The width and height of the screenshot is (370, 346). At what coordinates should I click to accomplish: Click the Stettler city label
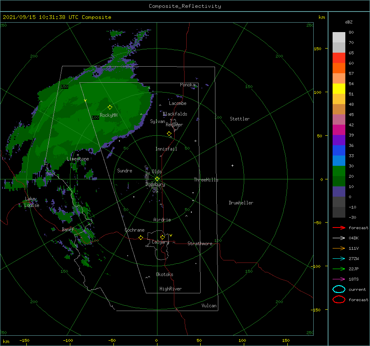pos(240,119)
